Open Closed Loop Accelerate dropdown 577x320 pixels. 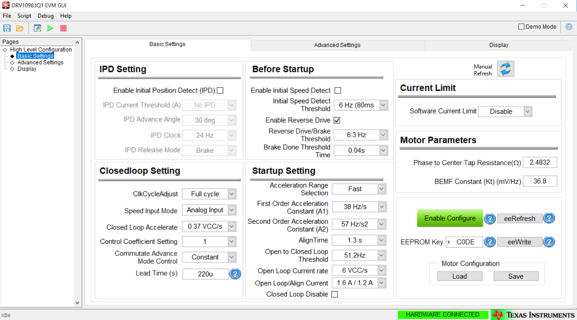(209, 227)
